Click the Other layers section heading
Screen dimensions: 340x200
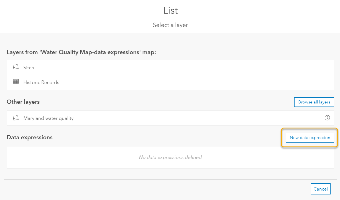(23, 102)
